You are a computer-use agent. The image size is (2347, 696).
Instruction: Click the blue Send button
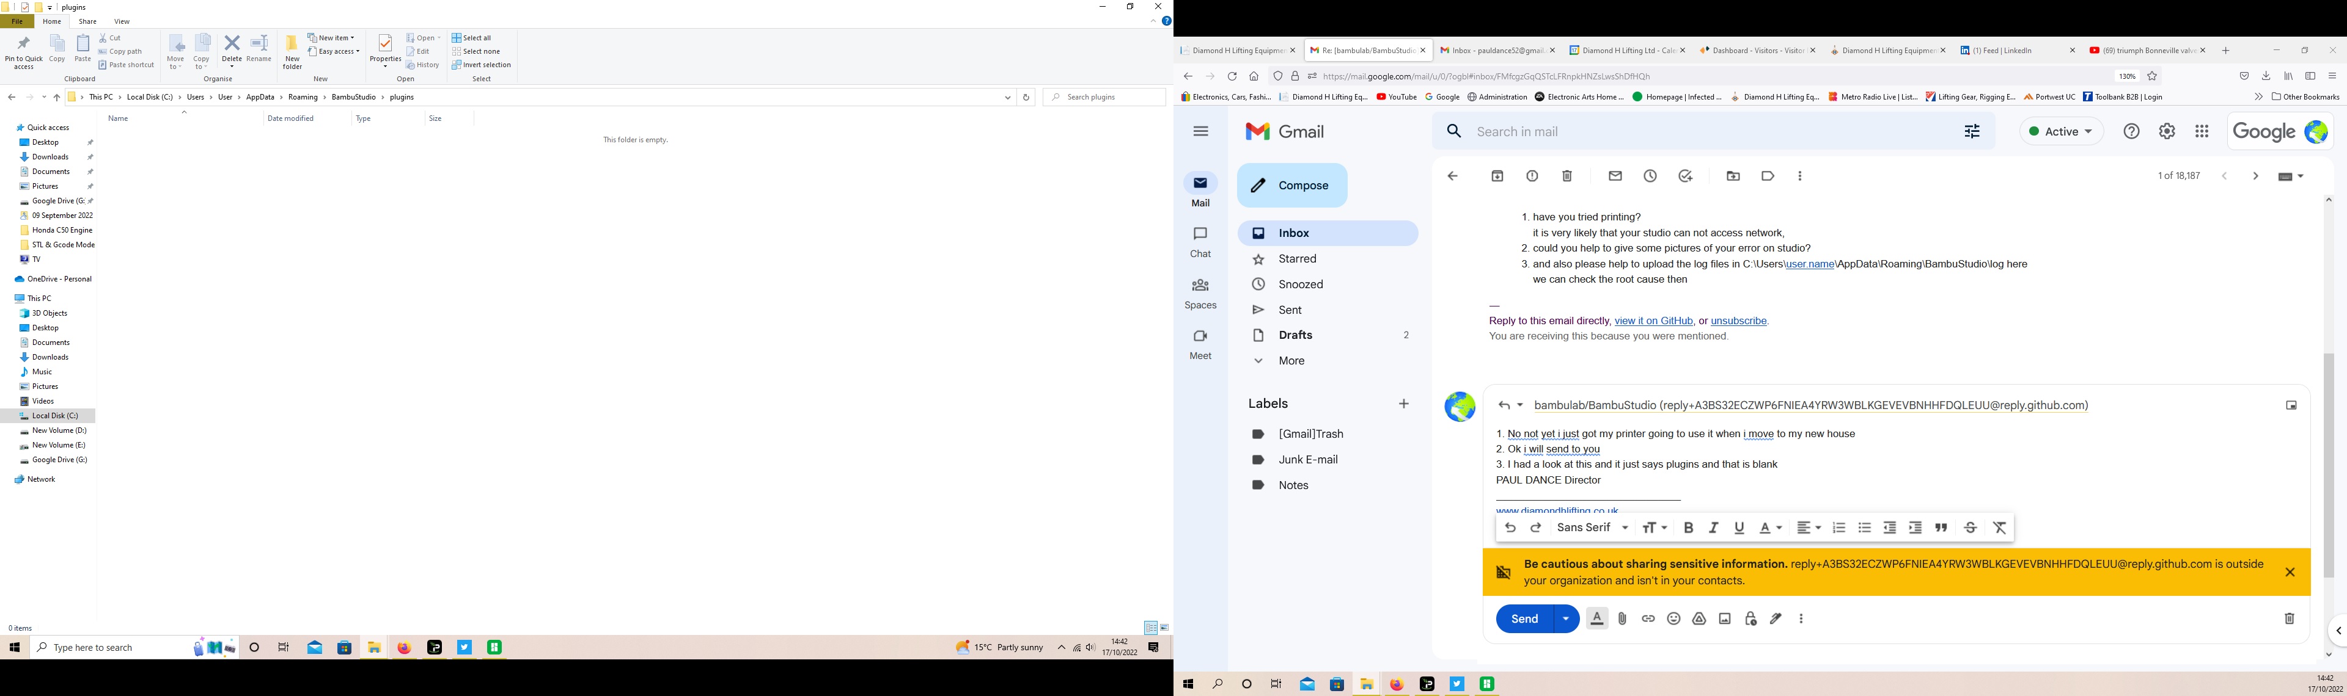coord(1524,618)
